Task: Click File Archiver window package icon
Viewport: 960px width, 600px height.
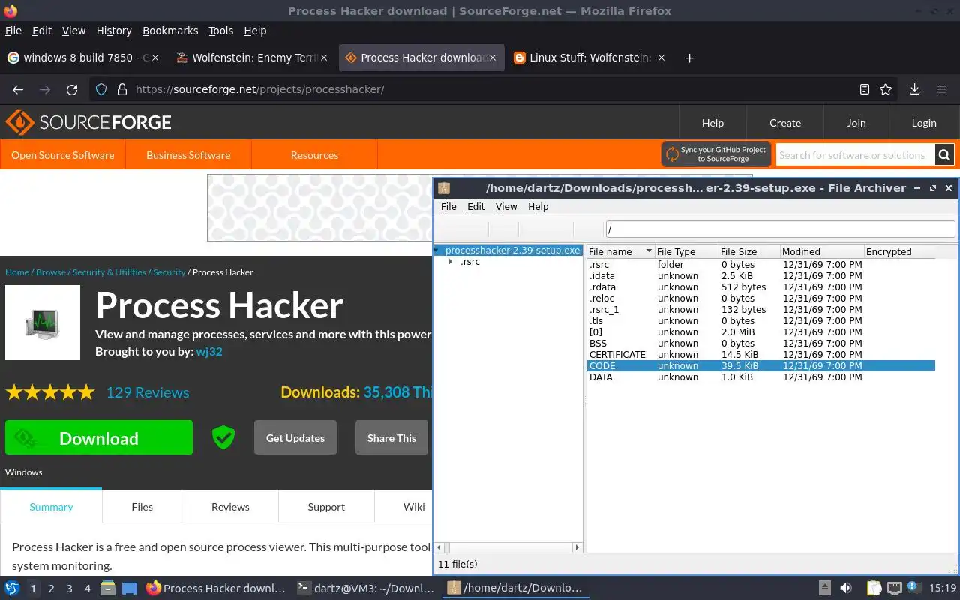Action: pos(444,188)
